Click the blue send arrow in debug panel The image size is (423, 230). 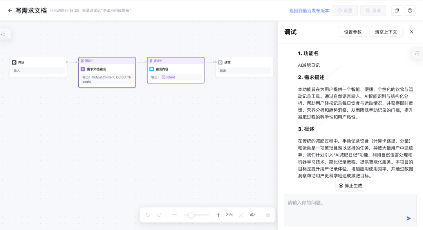(408, 218)
